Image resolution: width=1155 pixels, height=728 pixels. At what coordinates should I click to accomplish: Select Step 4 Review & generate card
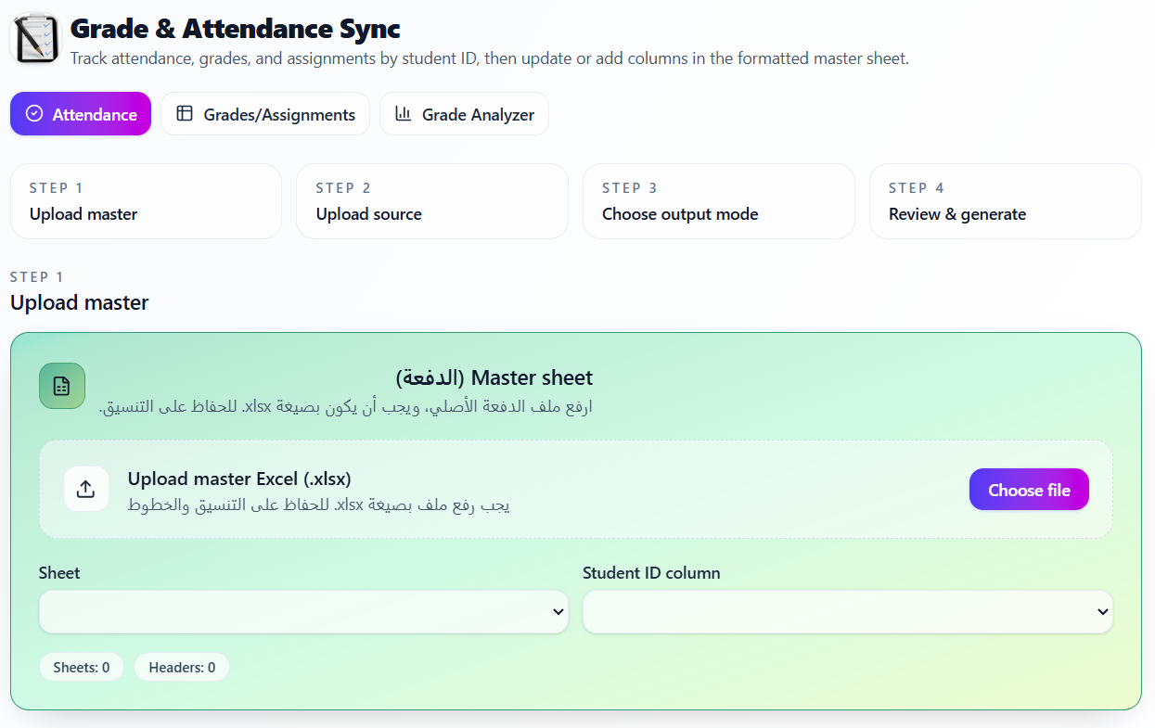[x=1006, y=201]
